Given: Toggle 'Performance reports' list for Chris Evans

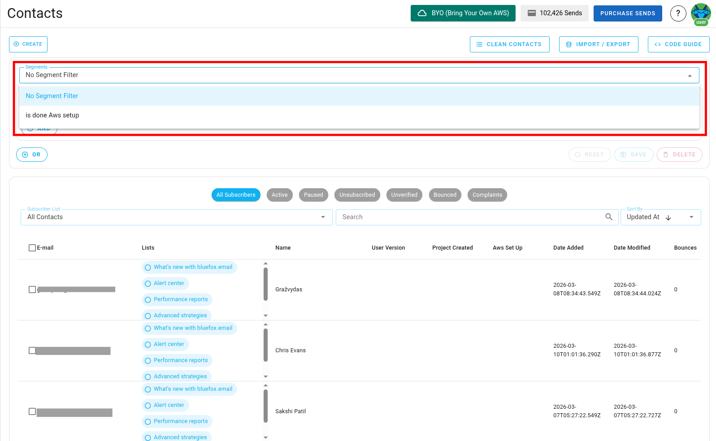Looking at the screenshot, I should click(x=177, y=360).
